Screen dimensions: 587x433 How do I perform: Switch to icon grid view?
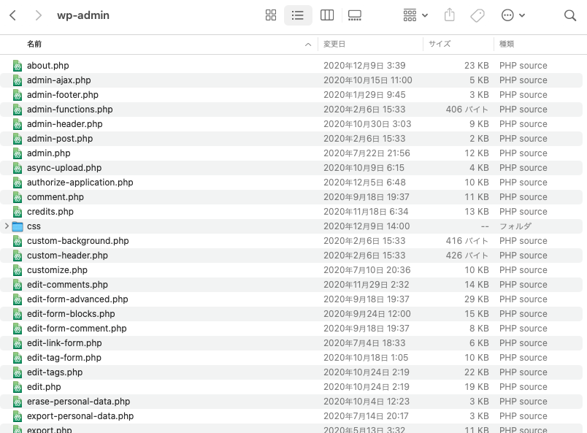click(x=271, y=15)
